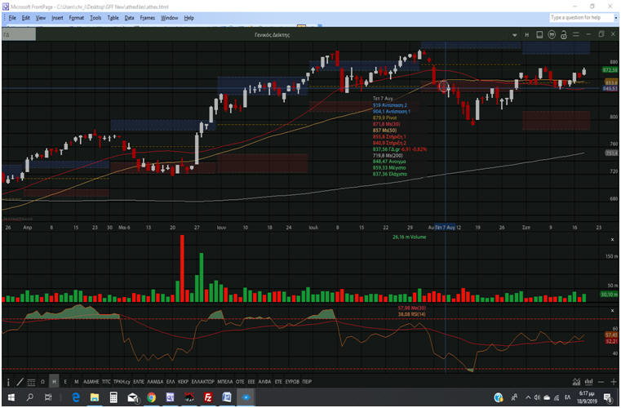The image size is (621, 408).
Task: Open the Mail app from taskbar
Action: point(133,397)
